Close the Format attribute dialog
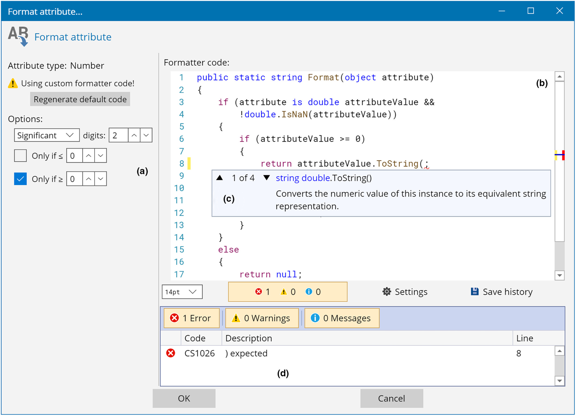Viewport: 576px width, 416px height. click(559, 11)
